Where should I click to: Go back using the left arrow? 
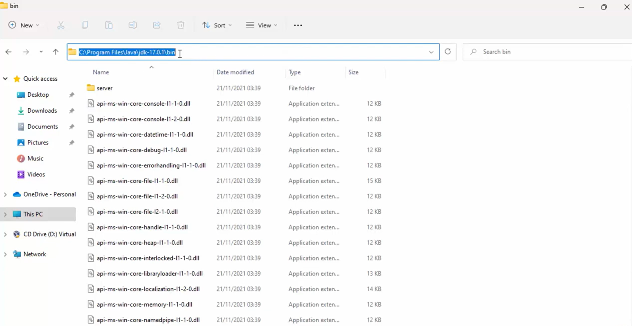tap(9, 52)
